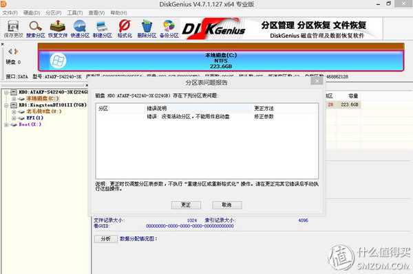Click the DiskGenius app icon in title bar
This screenshot has width=413, height=274.
click(x=3, y=3)
